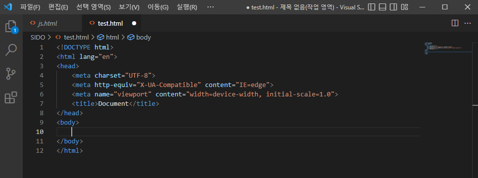Image resolution: width=478 pixels, height=178 pixels.
Task: Open 보기(V) menu
Action: click(x=129, y=7)
